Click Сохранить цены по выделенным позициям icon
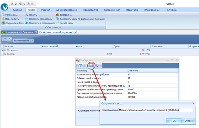This screenshot has width=199, height=128. [57, 19]
